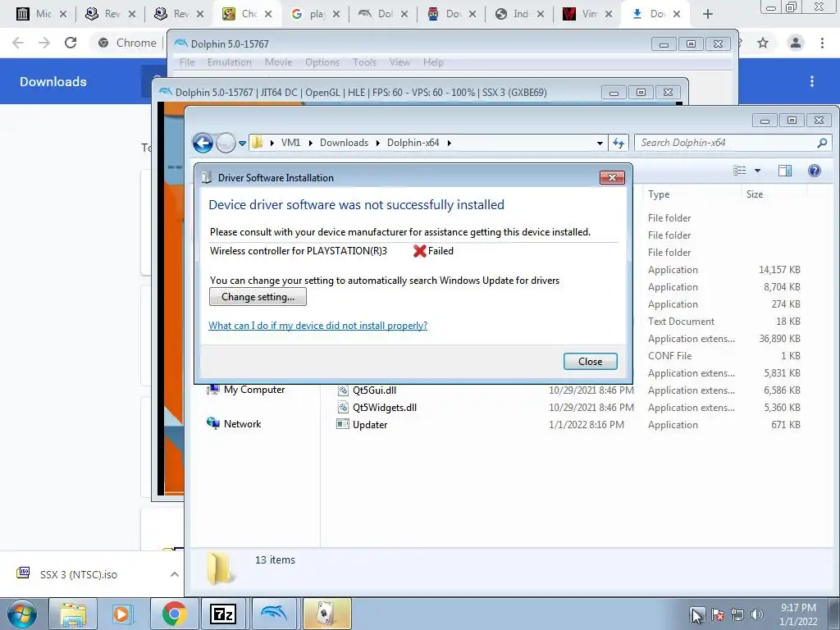Viewport: 840px width, 630px height.
Task: Open 7-Zip from taskbar
Action: pyautogui.click(x=223, y=614)
